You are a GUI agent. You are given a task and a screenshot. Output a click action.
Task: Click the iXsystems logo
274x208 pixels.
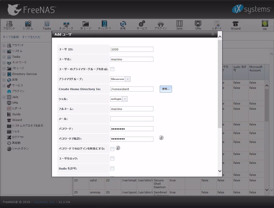(x=251, y=9)
